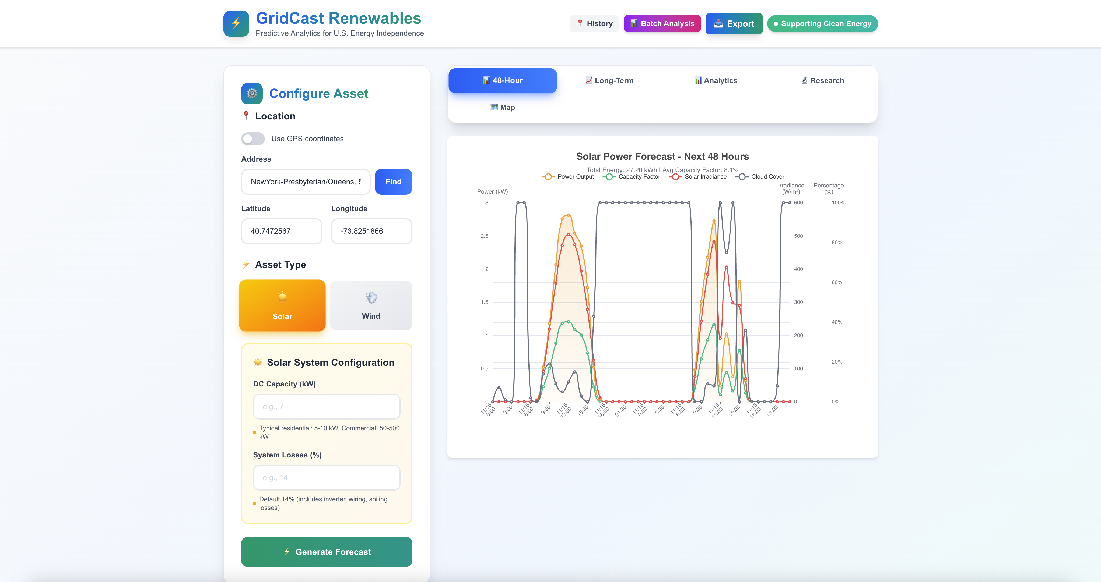Click the Supporting Clean Energy badge
Screen dimensions: 1101x582
pos(822,23)
